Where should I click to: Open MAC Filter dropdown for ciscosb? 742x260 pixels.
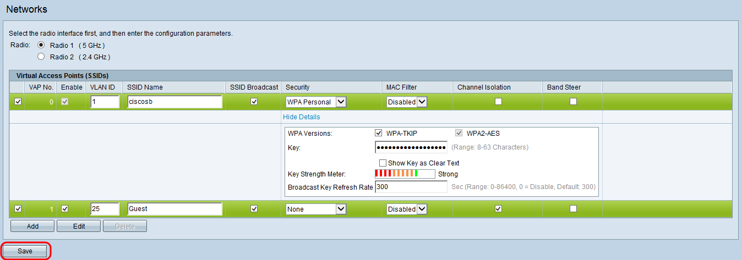point(407,102)
